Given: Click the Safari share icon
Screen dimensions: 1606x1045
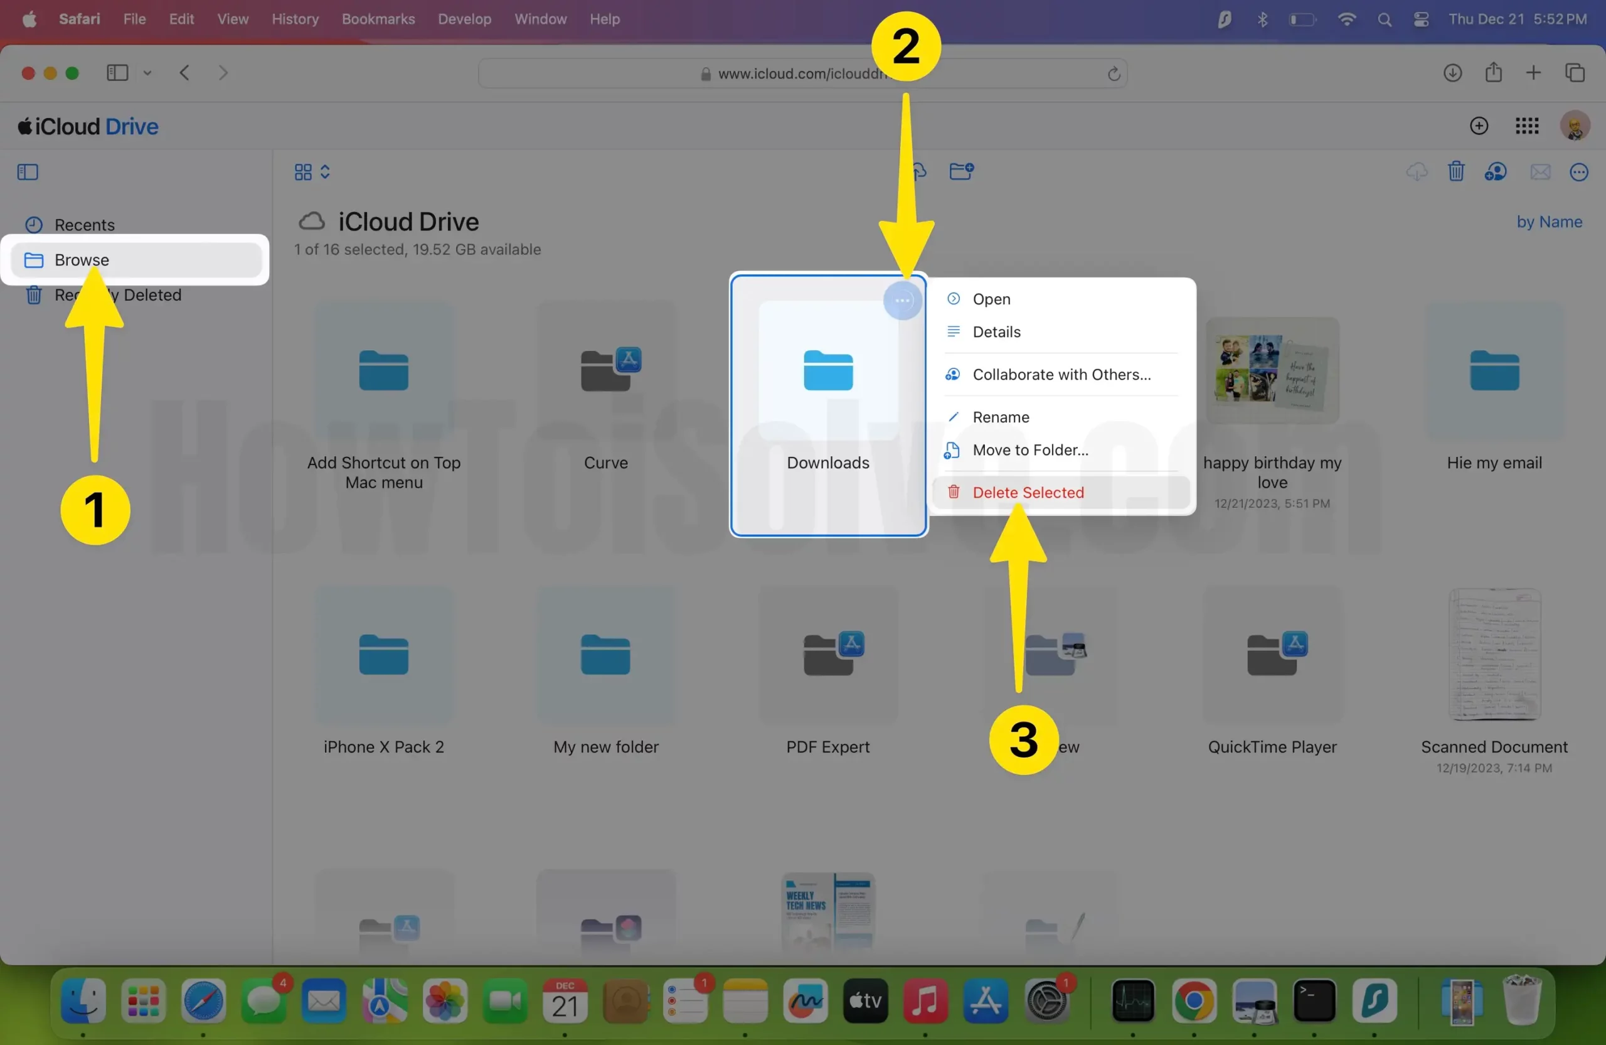Looking at the screenshot, I should pyautogui.click(x=1492, y=72).
